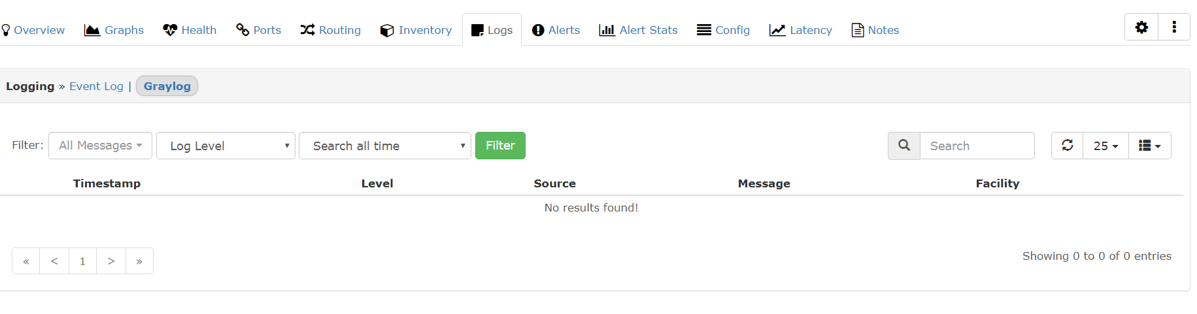
Task: Click the Routing shuffle icon
Action: [307, 30]
